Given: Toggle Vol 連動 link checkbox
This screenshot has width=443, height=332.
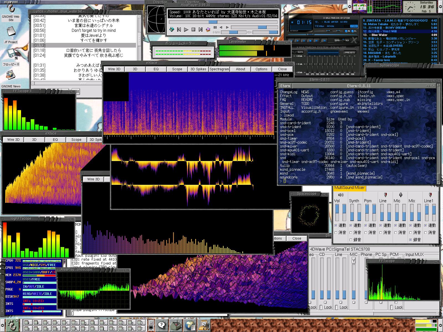Looking at the screenshot, I should [336, 225].
